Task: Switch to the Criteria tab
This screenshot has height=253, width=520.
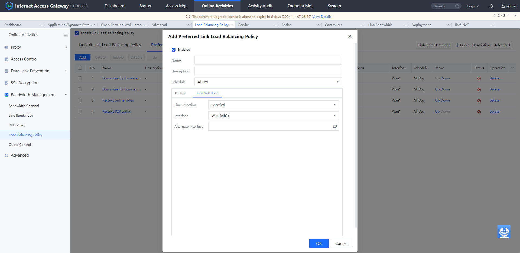Action: point(181,93)
